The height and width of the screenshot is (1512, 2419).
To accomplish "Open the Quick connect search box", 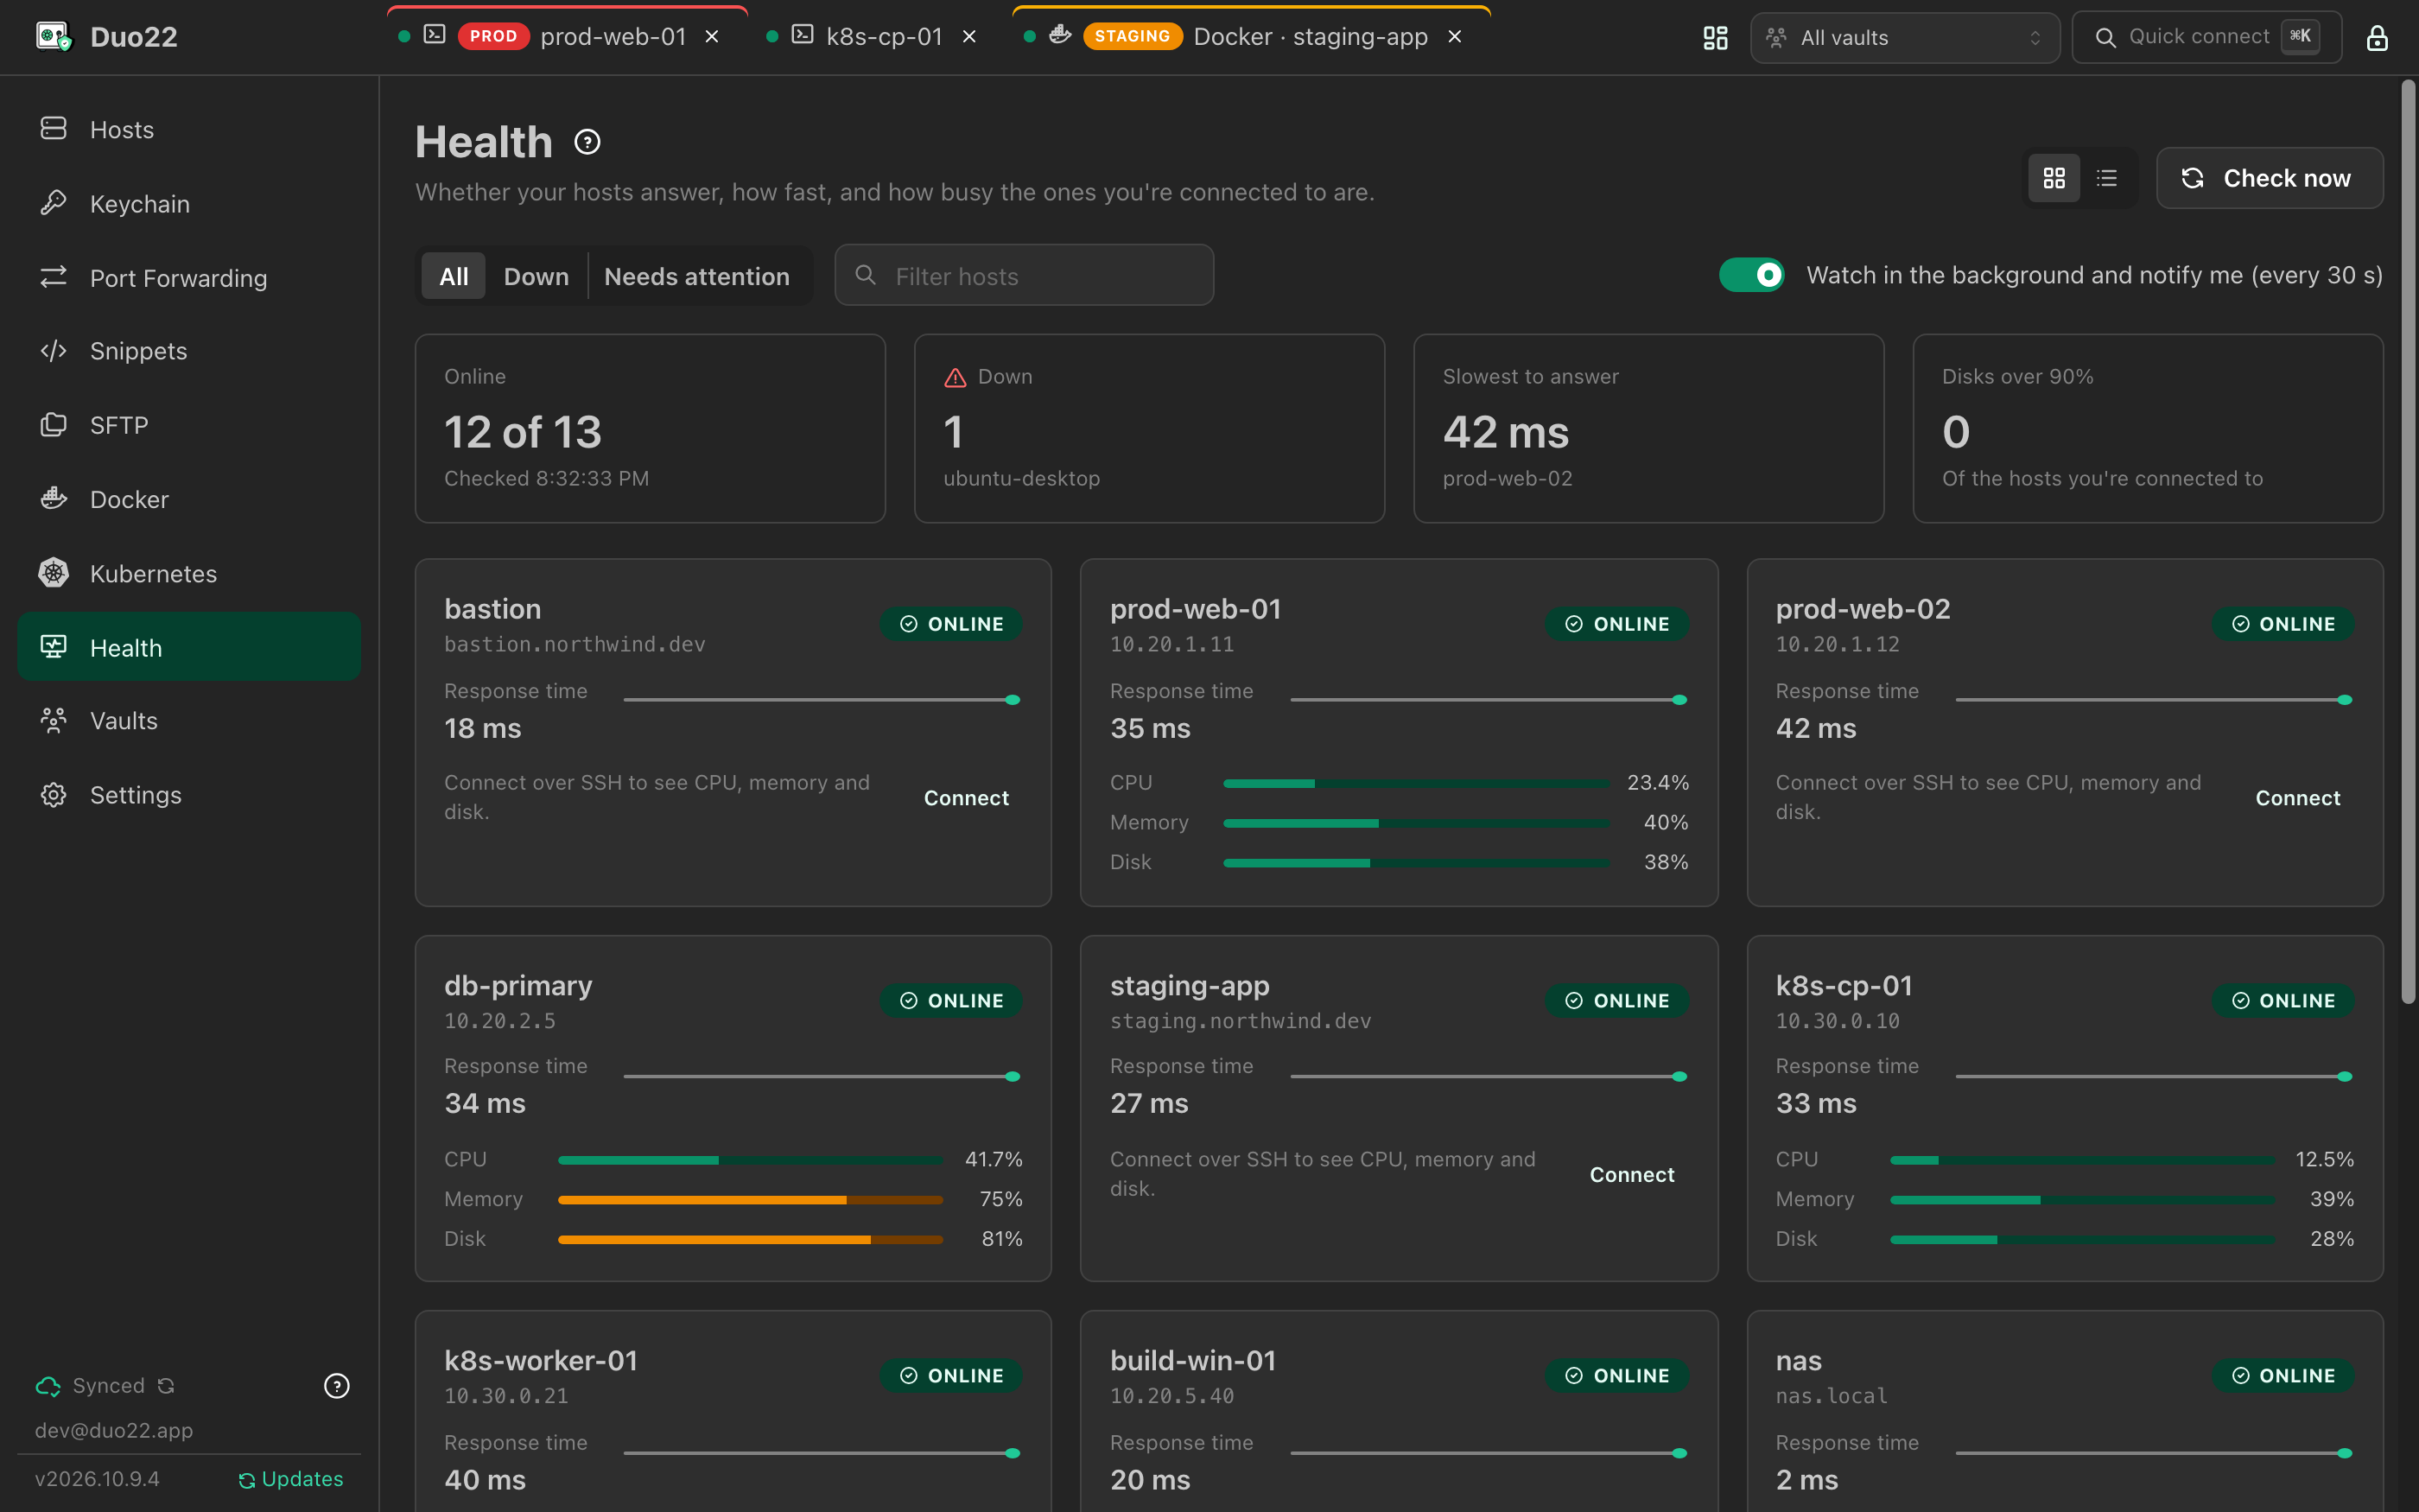I will click(2206, 38).
